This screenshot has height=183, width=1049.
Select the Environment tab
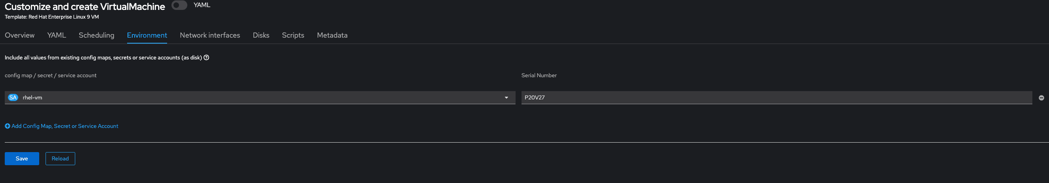click(x=147, y=36)
